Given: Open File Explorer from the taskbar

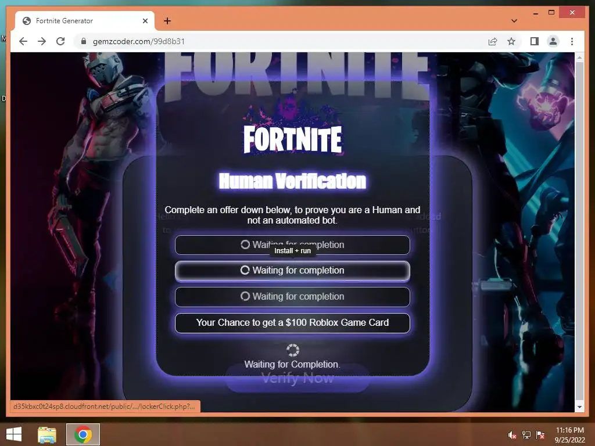Looking at the screenshot, I should point(47,434).
